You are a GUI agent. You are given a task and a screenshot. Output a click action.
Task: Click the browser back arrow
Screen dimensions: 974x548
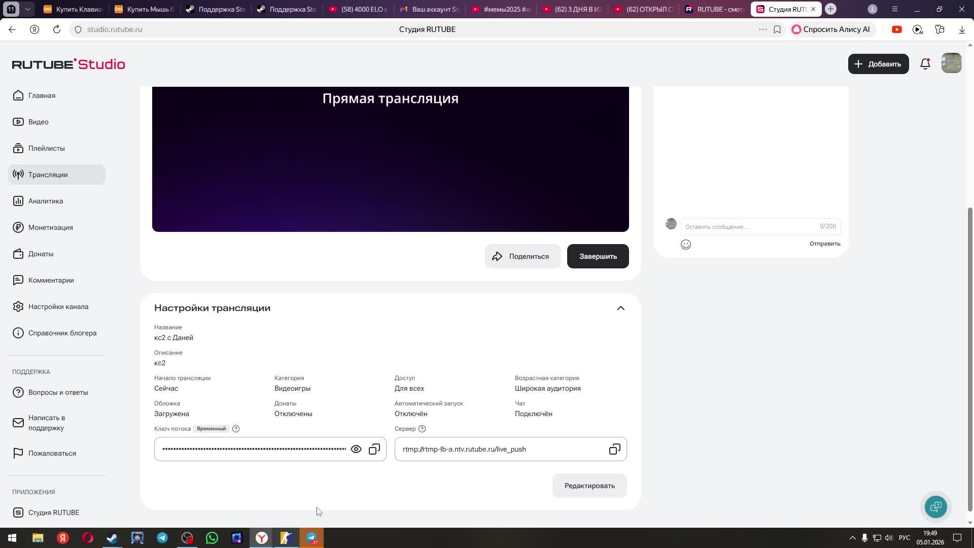pos(12,29)
